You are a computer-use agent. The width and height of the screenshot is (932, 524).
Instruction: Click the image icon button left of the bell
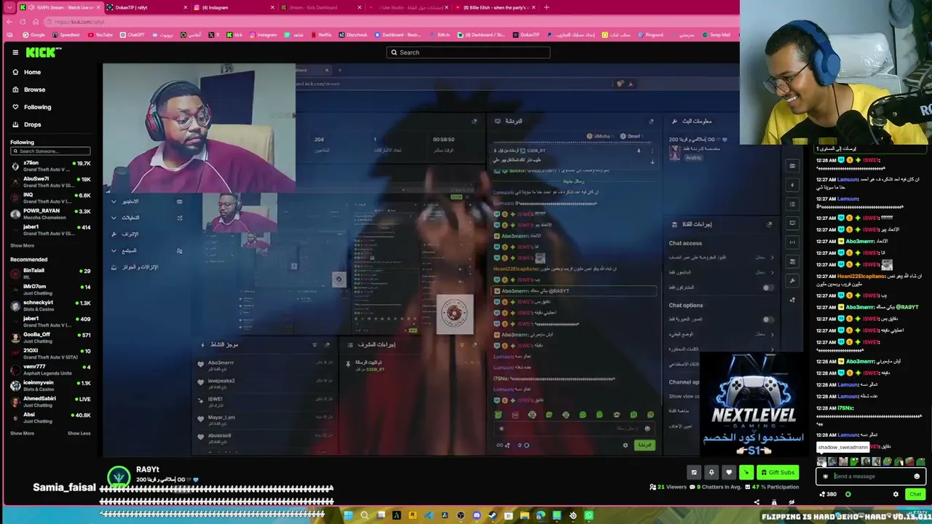coord(694,472)
